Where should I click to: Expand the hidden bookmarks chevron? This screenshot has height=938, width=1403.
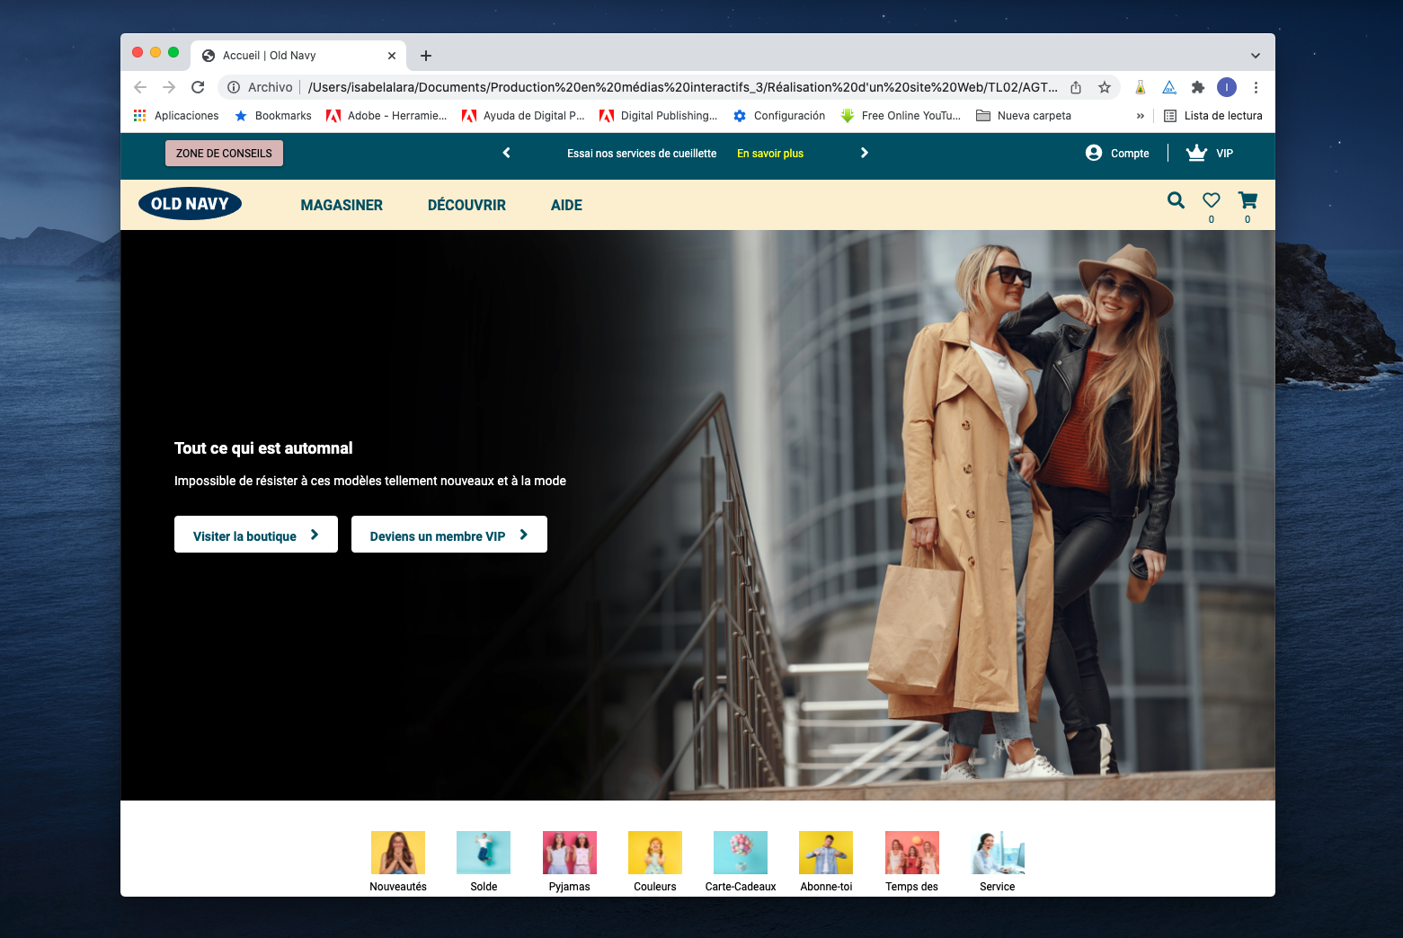tap(1141, 115)
